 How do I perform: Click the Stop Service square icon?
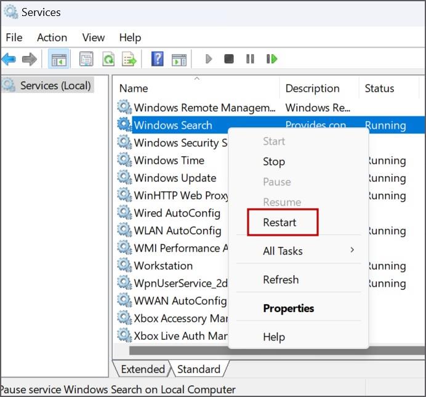coord(229,59)
